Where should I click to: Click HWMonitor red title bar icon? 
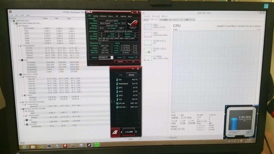pos(10,11)
